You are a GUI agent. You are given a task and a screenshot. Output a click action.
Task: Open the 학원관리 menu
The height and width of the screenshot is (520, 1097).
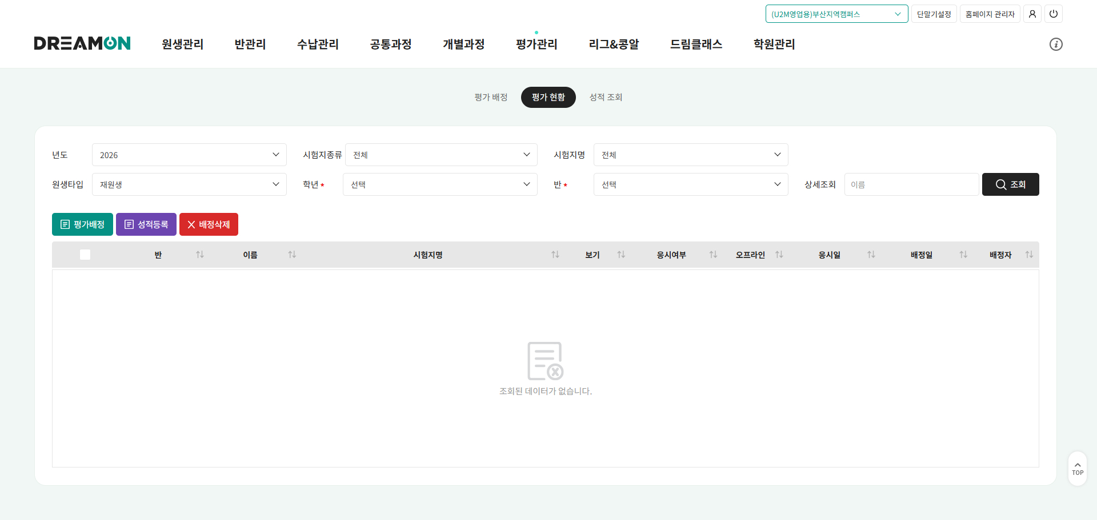point(774,44)
